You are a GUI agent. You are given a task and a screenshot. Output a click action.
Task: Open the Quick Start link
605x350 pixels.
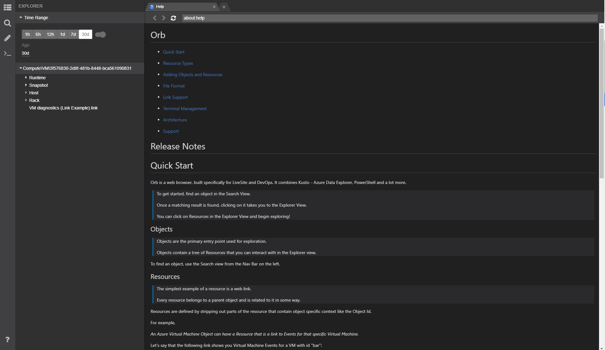[174, 52]
